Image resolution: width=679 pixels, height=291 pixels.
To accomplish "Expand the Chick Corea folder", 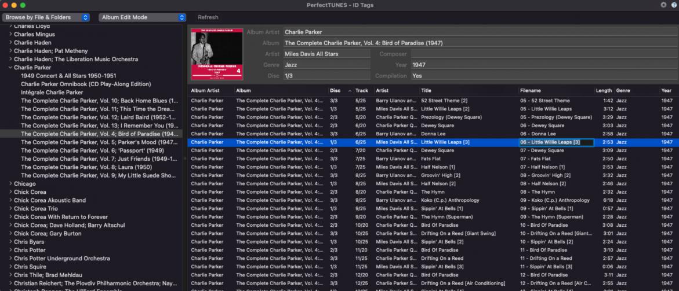I will [x=10, y=192].
